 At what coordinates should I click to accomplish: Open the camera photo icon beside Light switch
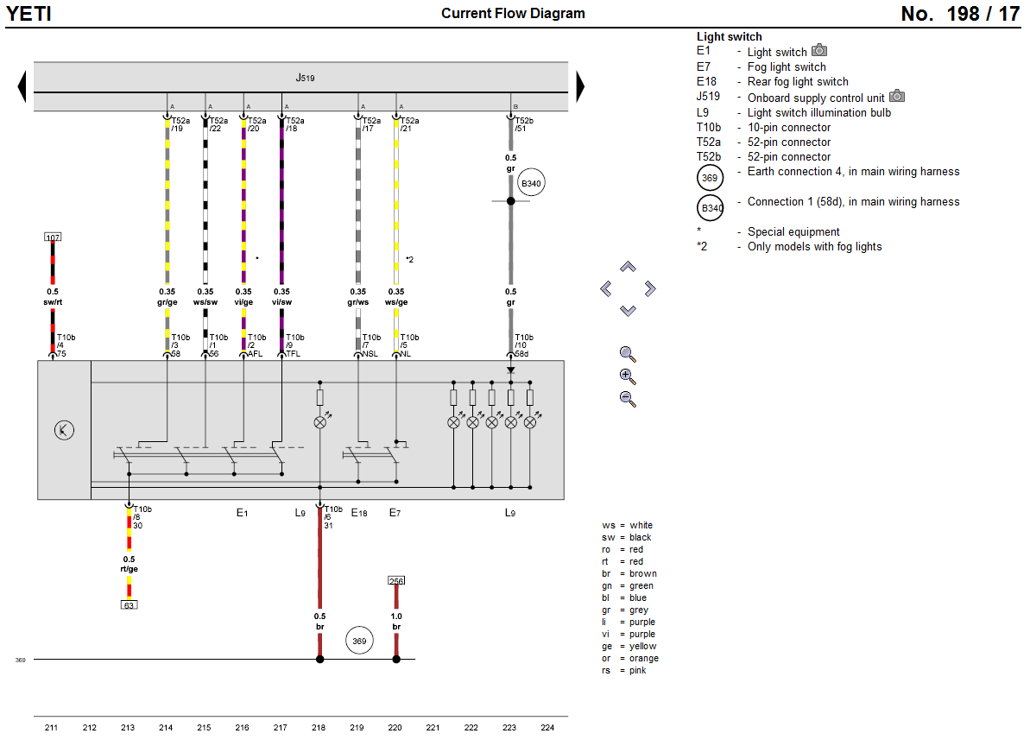pyautogui.click(x=819, y=51)
